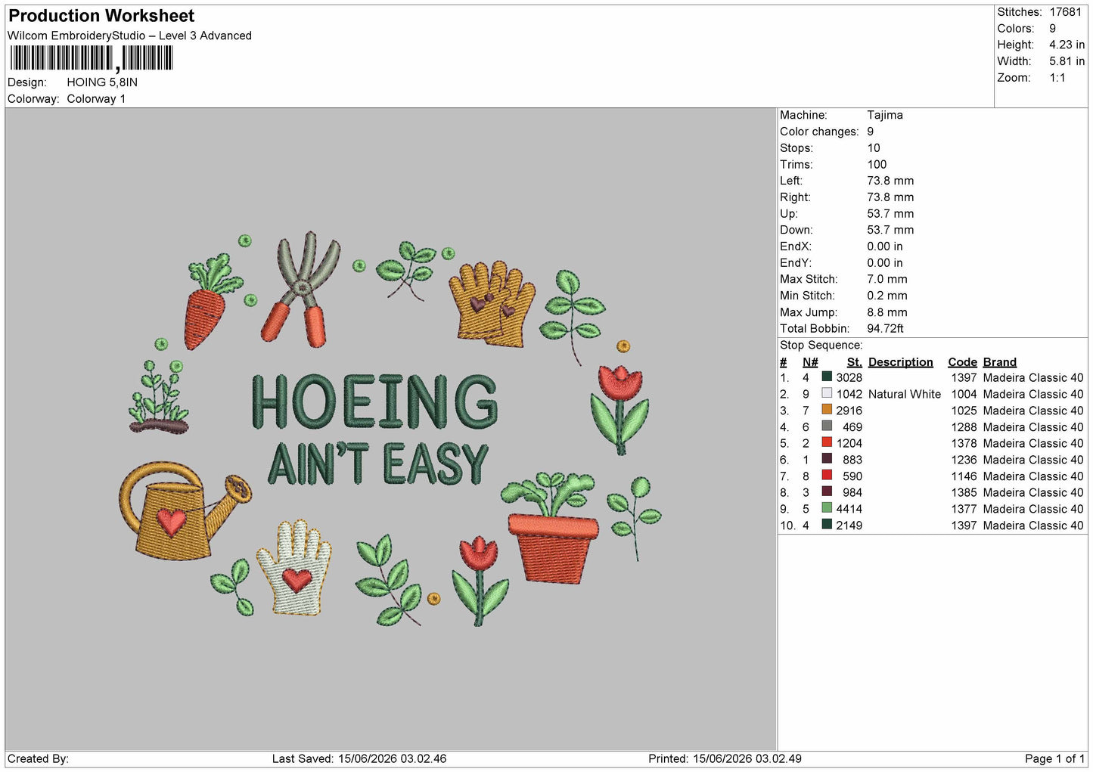1093x772 pixels.
Task: Click the zoom value '1:1'
Action: click(1057, 78)
